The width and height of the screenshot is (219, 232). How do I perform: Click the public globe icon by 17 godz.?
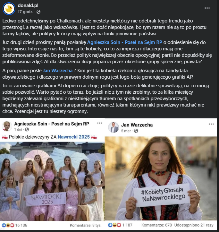tap(38, 12)
